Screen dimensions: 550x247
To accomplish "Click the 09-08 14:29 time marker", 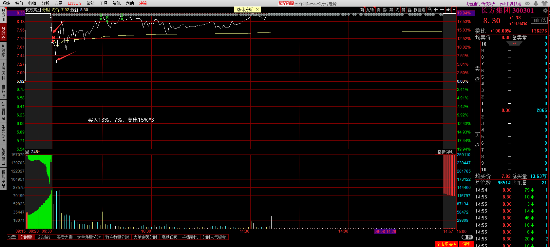I will tap(385, 231).
